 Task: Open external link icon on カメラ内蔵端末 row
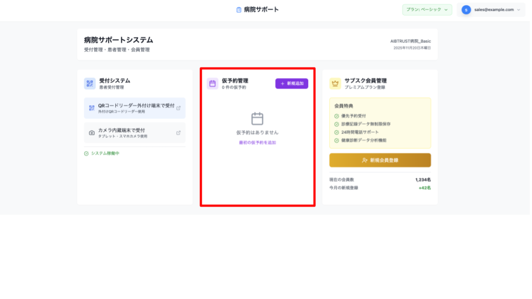178,133
